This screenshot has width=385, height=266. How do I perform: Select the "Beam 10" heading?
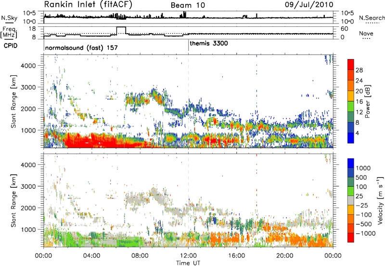coord(188,5)
